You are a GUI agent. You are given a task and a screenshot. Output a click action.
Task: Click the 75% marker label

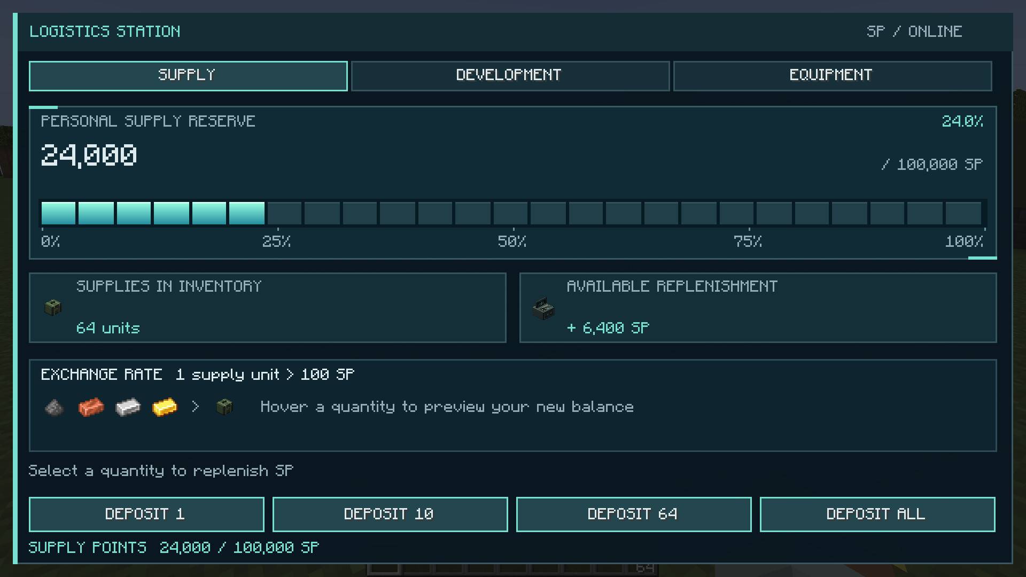[x=748, y=241]
